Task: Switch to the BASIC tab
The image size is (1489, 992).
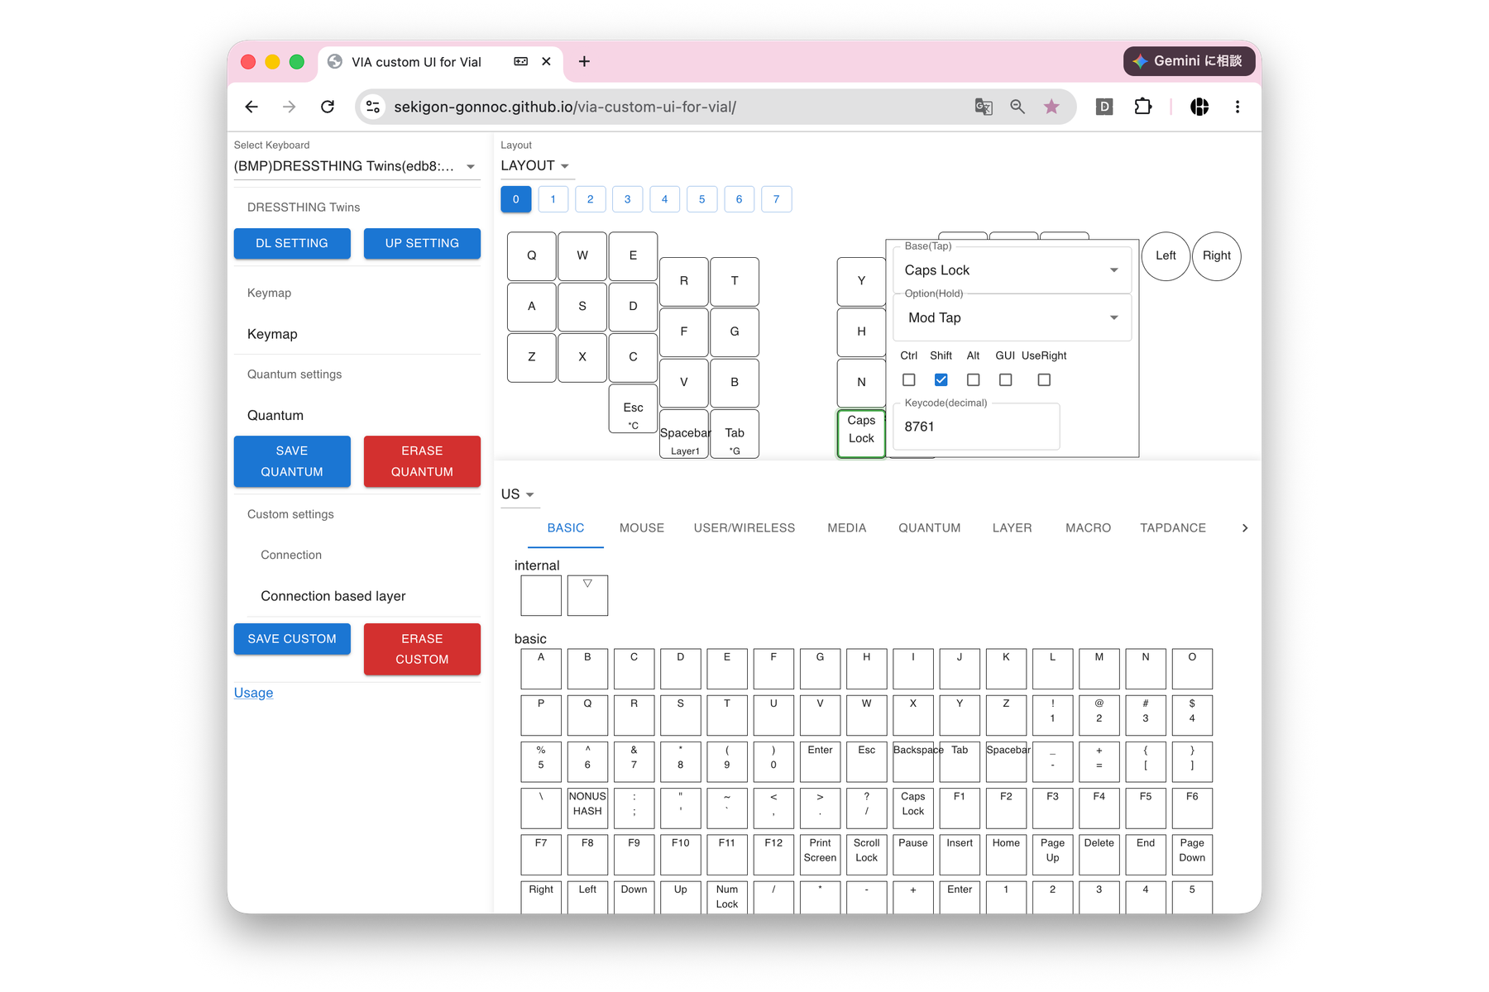Action: tap(566, 528)
